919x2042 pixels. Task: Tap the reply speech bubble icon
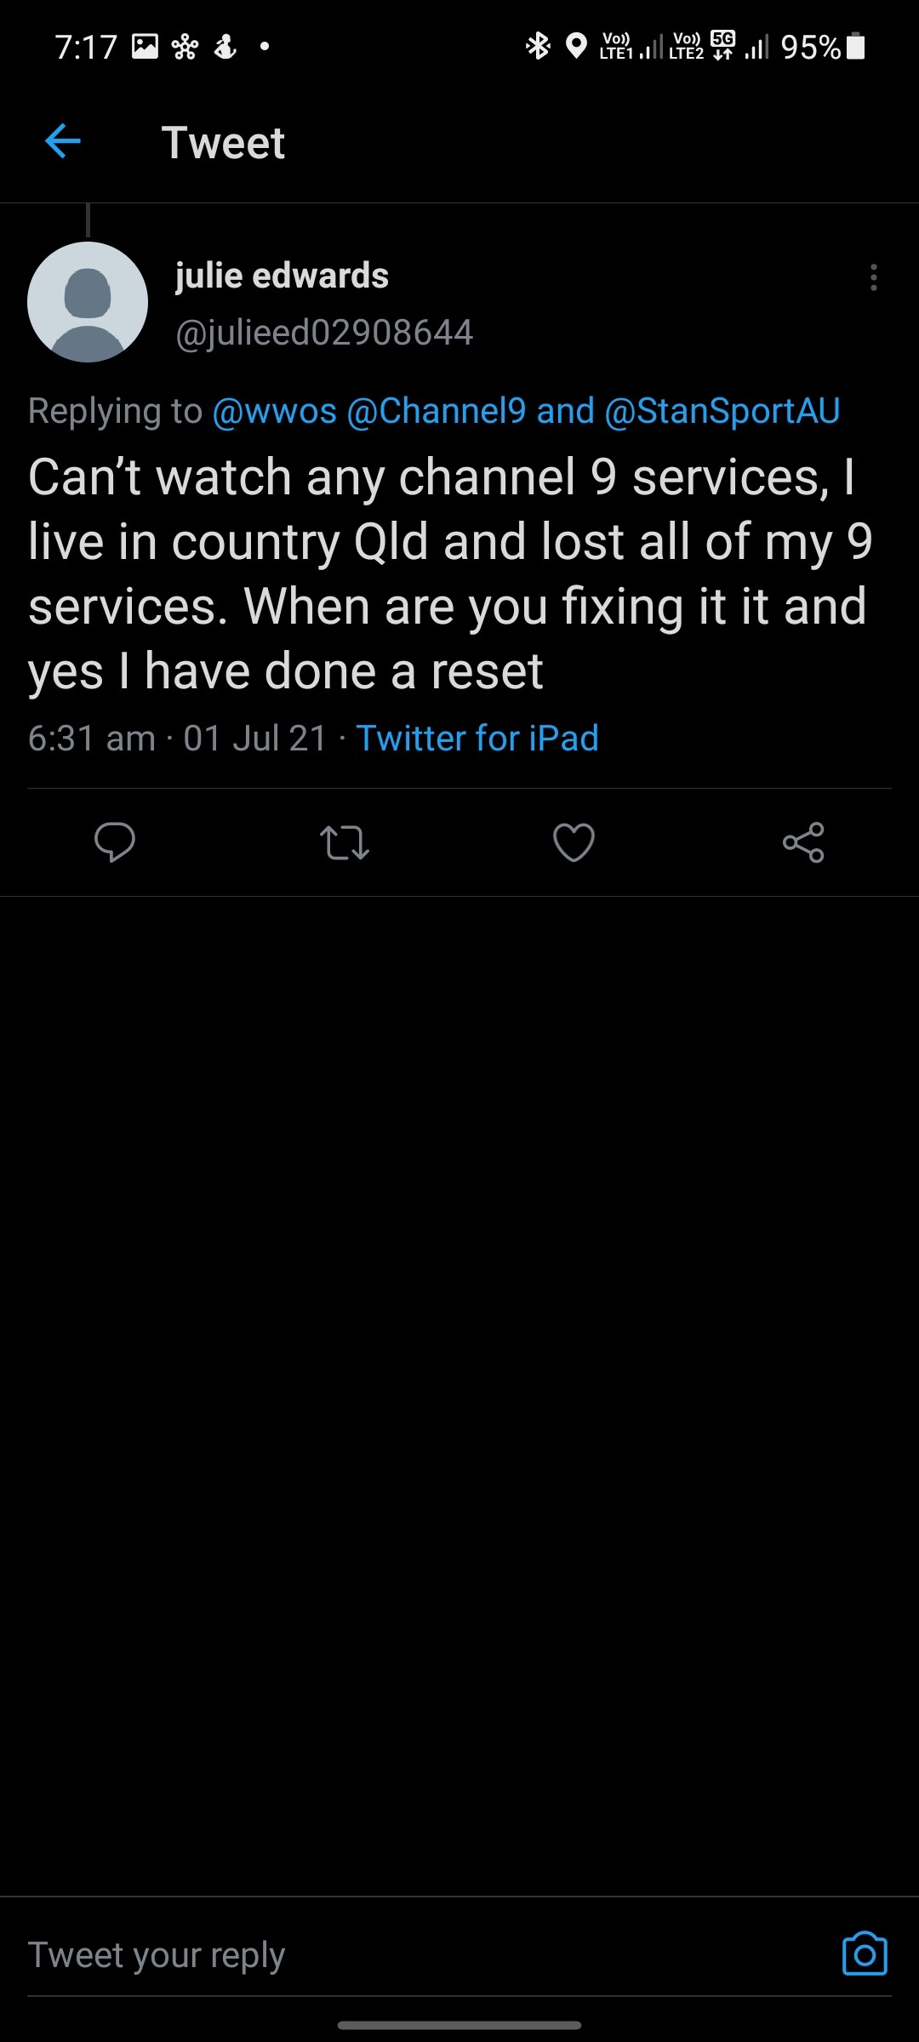click(x=115, y=842)
